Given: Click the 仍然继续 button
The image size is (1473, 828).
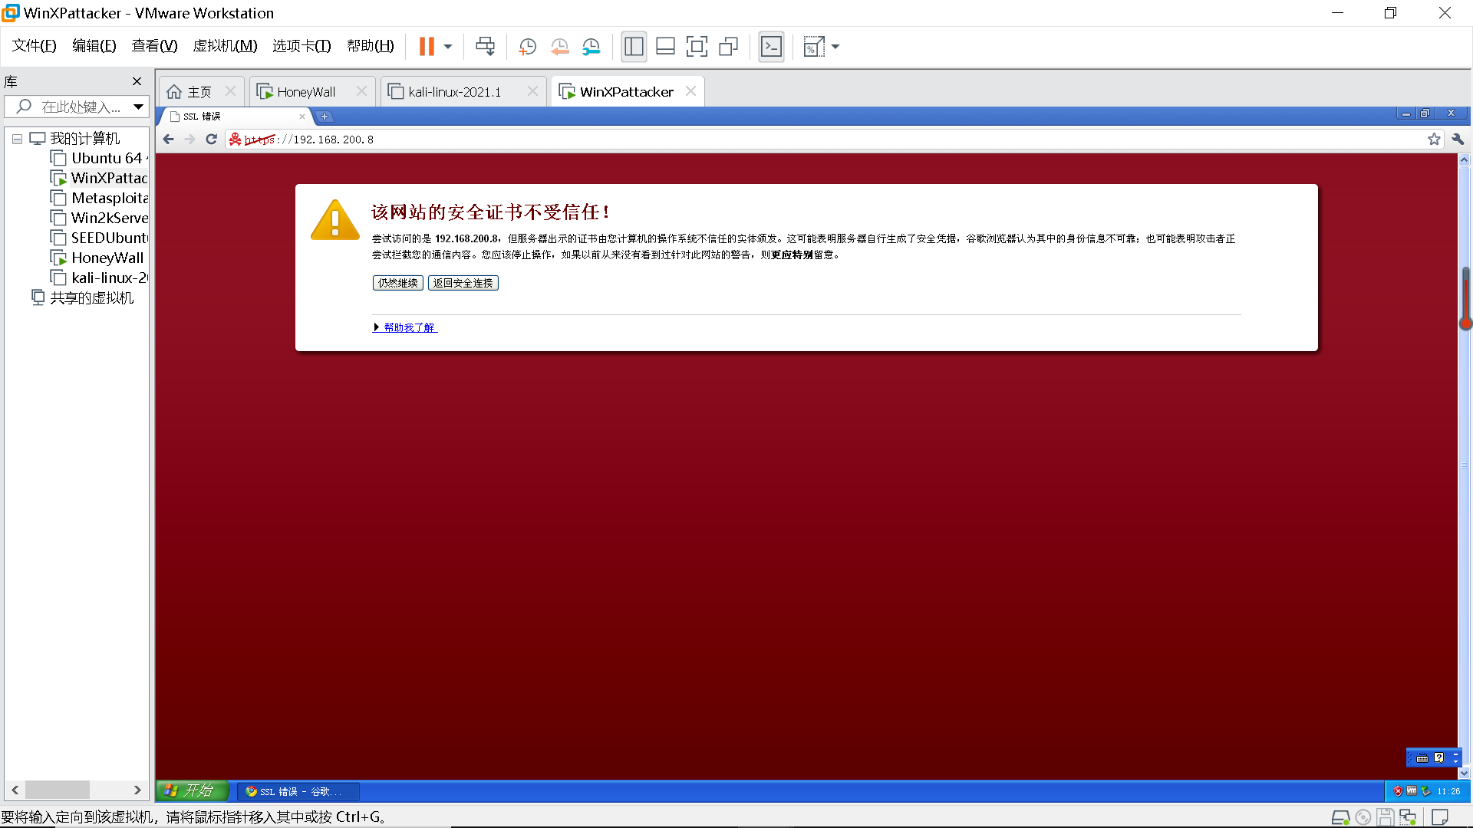Looking at the screenshot, I should pos(397,283).
